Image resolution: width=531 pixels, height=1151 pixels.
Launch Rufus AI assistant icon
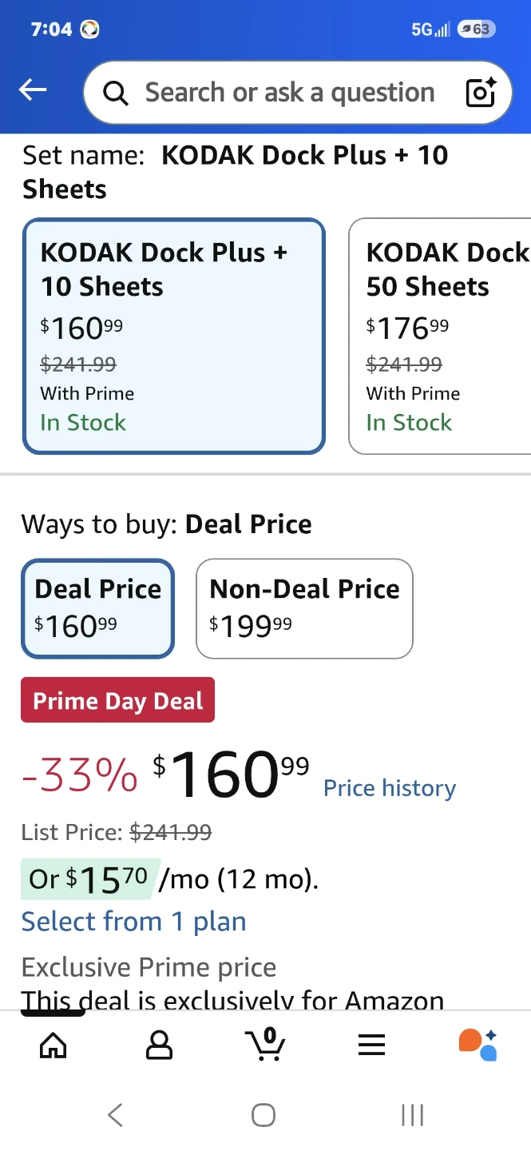[478, 1045]
